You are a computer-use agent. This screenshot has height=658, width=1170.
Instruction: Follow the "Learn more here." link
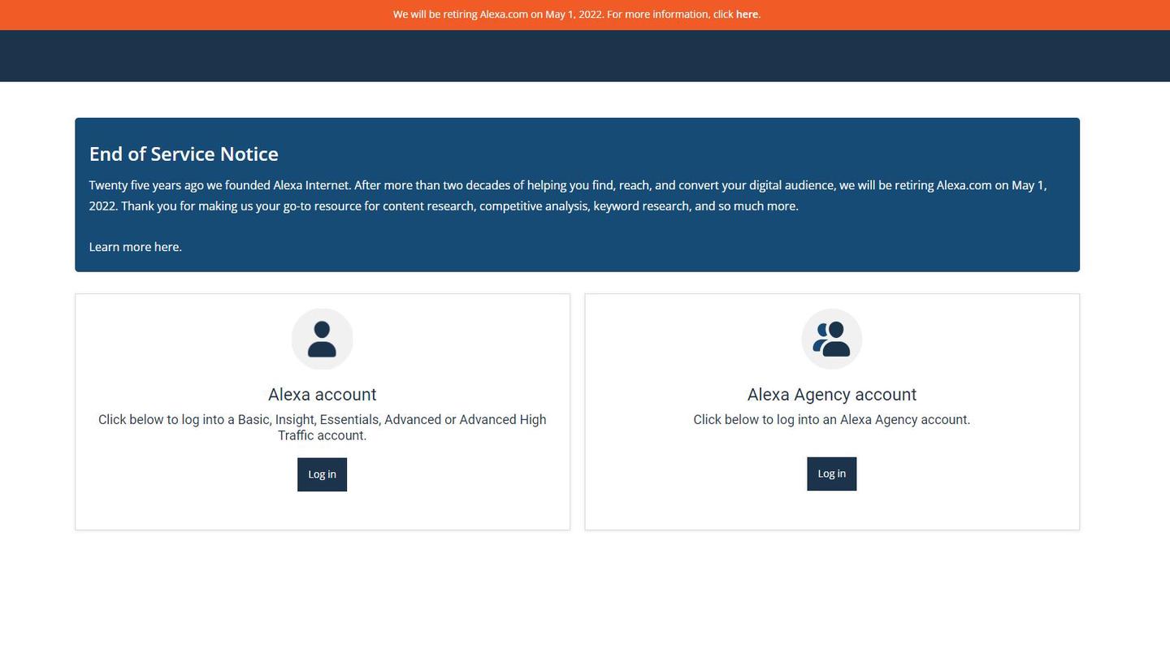[x=135, y=247]
